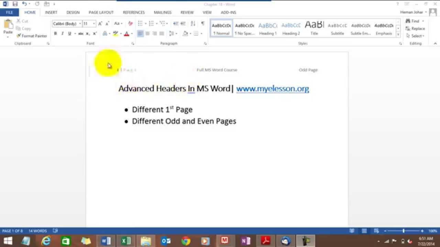Screen dimensions: 440x247
Task: Open the FILE tab
Action: coord(9,12)
